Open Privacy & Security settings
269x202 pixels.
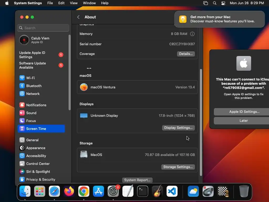tap(41, 179)
